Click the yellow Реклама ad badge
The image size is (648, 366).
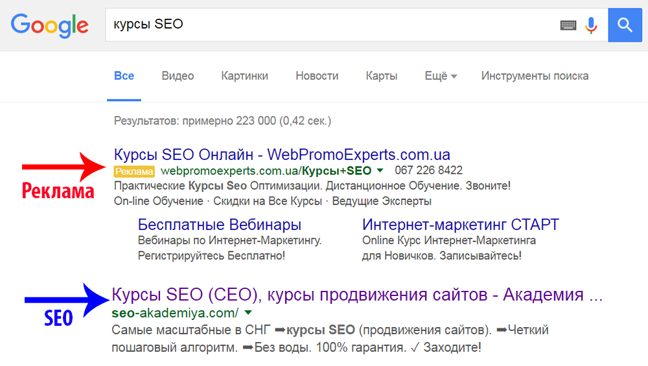click(134, 171)
